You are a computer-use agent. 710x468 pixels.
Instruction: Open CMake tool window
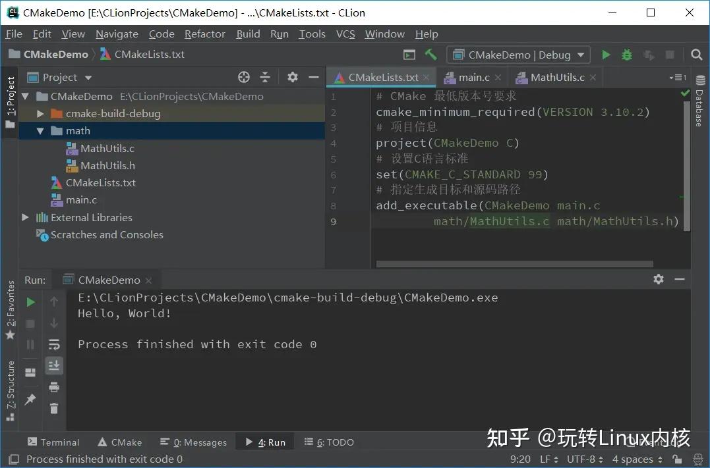pos(120,442)
